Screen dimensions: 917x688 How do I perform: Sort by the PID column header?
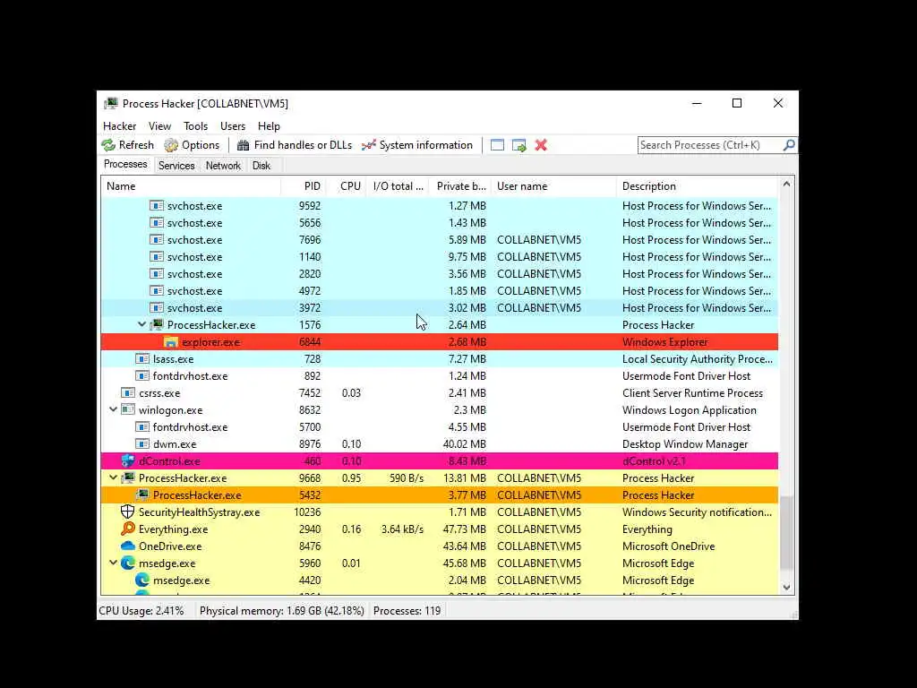coord(303,186)
